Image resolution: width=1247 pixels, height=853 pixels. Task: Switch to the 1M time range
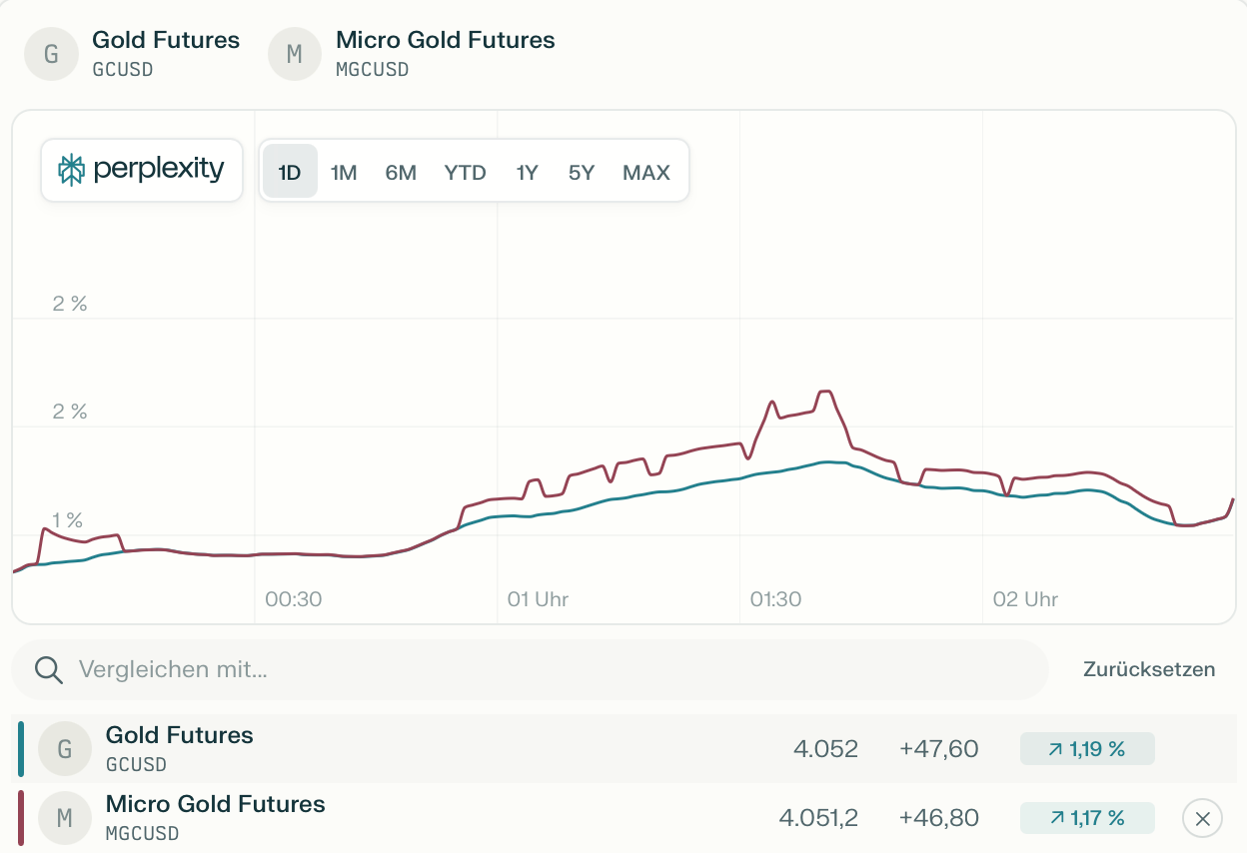pos(344,173)
